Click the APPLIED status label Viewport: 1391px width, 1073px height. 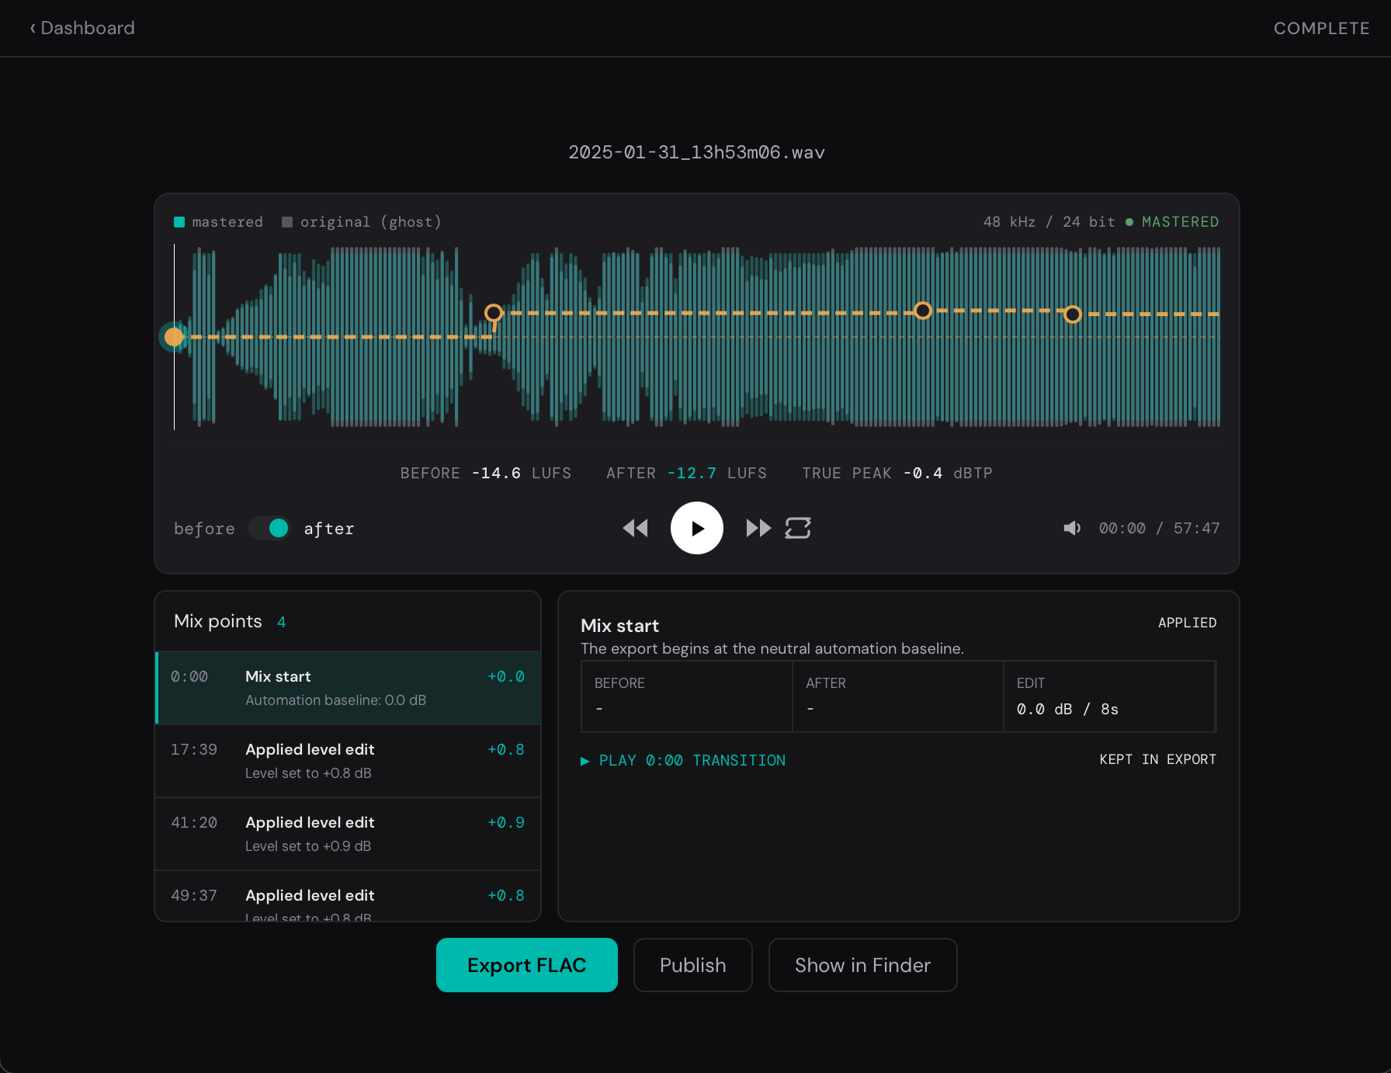pos(1187,623)
